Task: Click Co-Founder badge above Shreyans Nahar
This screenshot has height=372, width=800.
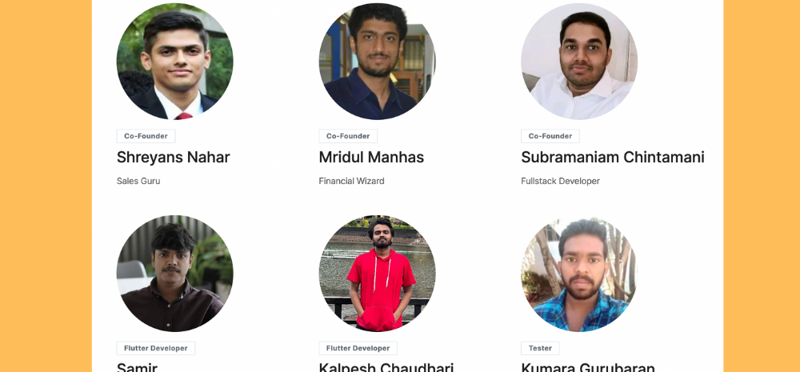Action: click(146, 136)
